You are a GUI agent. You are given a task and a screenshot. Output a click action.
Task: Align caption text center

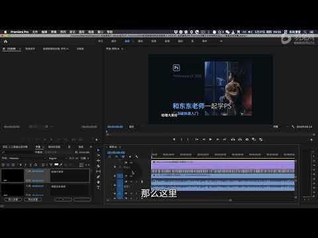[8, 165]
